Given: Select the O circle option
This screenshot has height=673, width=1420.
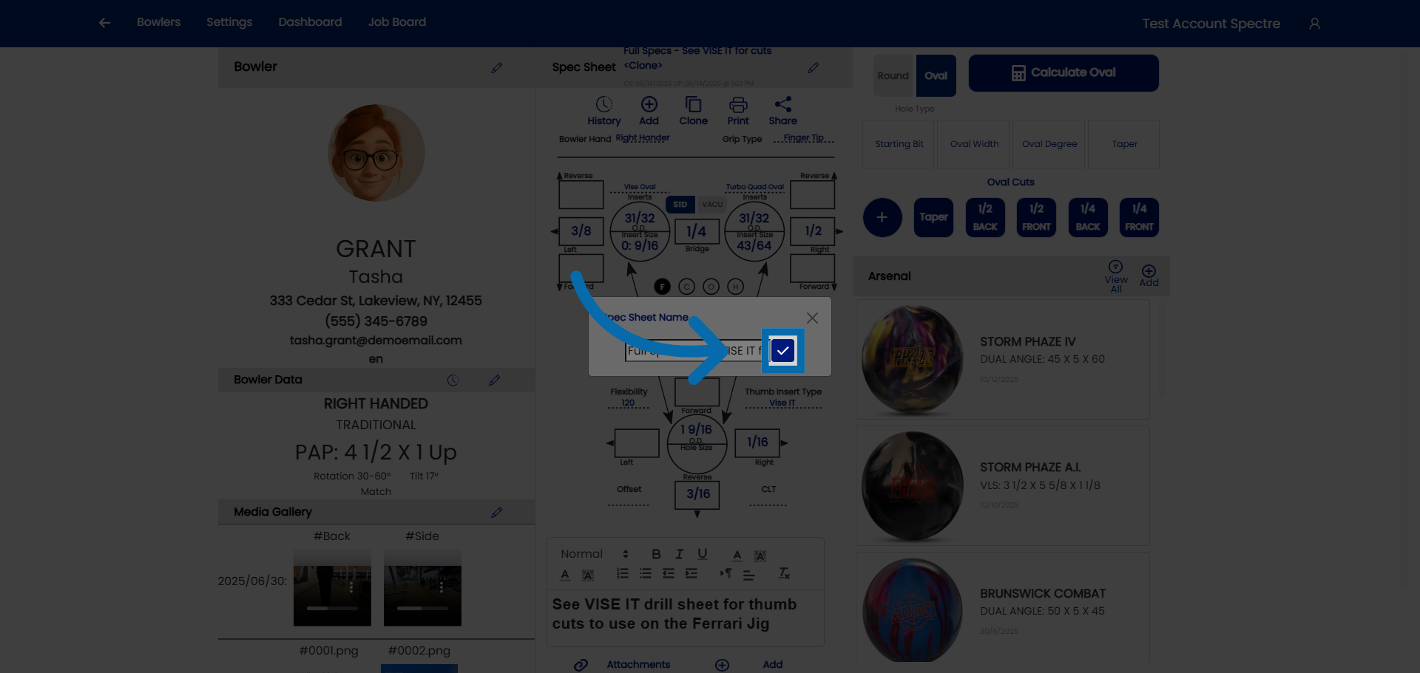Looking at the screenshot, I should (711, 287).
